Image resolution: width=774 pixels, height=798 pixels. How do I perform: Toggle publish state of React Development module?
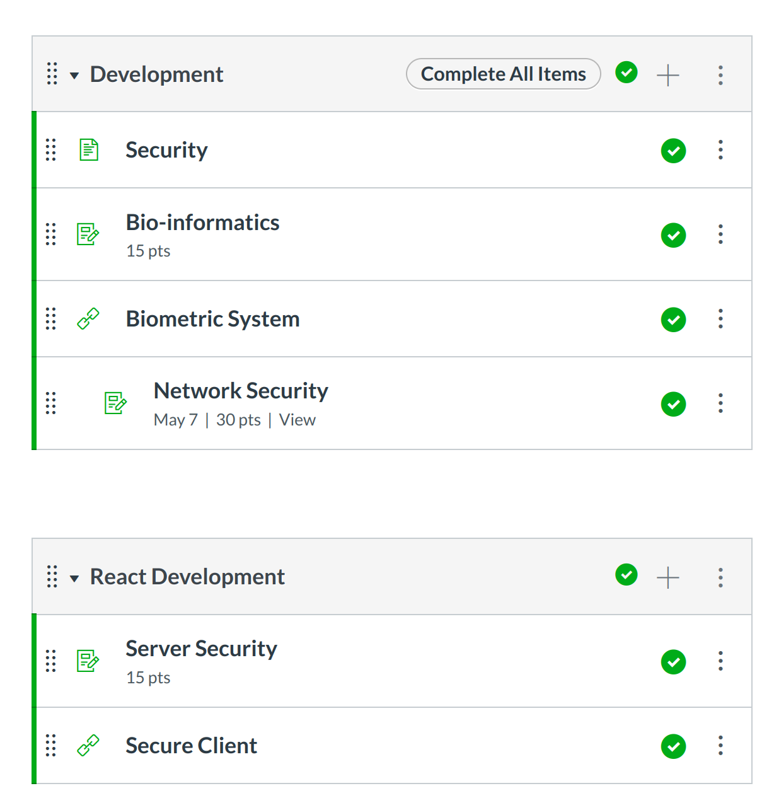point(626,575)
